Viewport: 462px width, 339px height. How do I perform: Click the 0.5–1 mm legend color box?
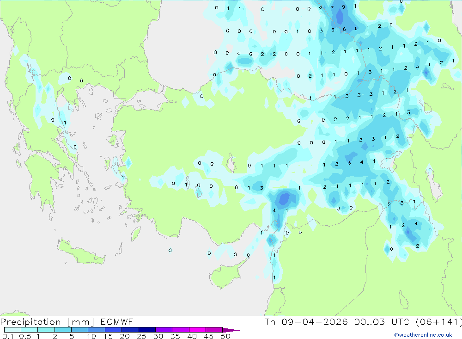point(29,330)
